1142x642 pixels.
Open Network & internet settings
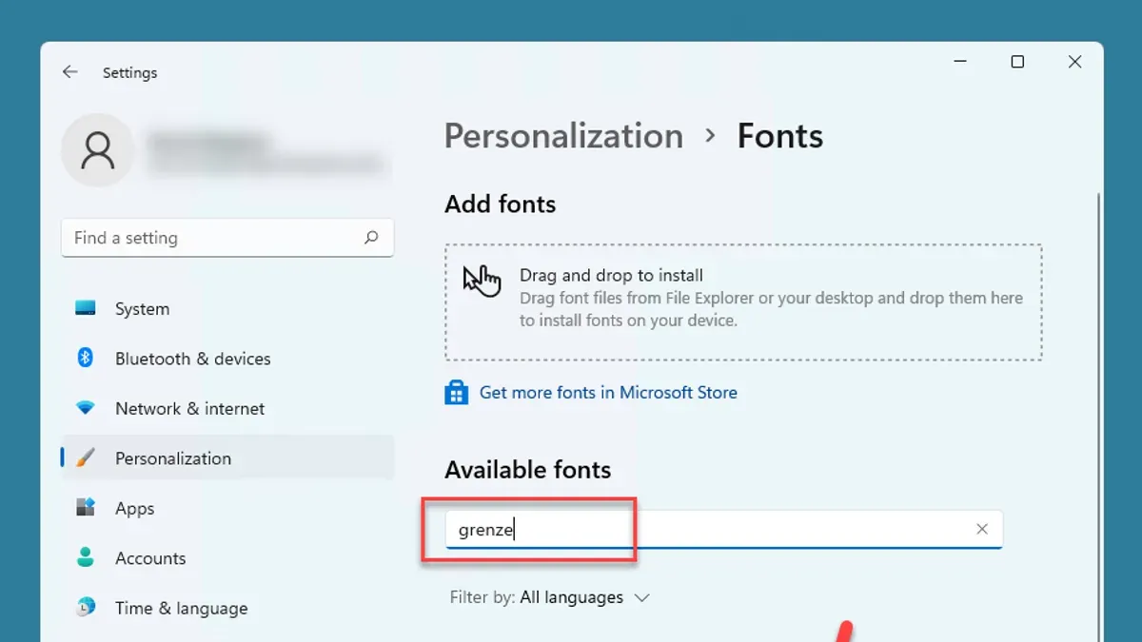click(x=227, y=408)
